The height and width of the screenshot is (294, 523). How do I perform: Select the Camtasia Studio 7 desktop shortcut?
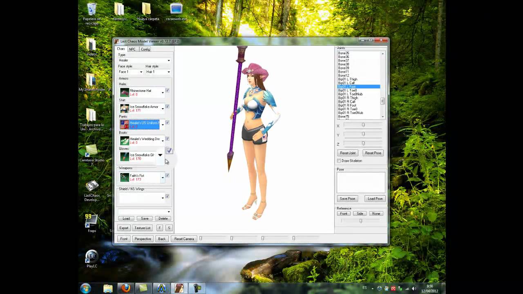pyautogui.click(x=92, y=155)
